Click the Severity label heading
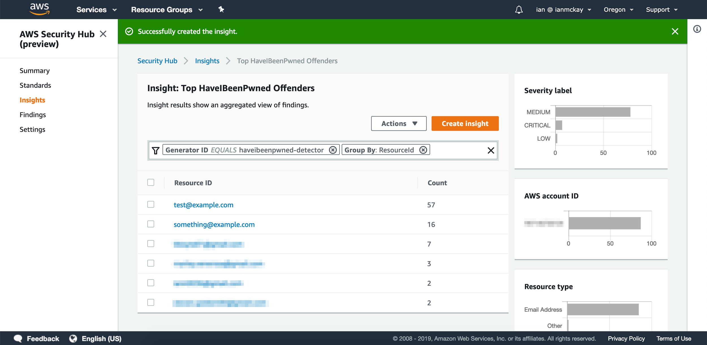Viewport: 707px width, 345px height. (548, 90)
